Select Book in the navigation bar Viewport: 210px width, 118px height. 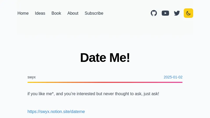point(56,13)
